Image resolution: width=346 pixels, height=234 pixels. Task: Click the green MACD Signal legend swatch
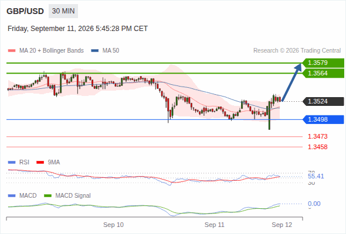[48, 196]
